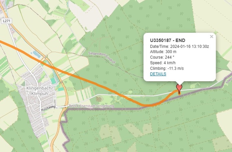Click the Climbing -11.3 m/s text

tap(167, 68)
